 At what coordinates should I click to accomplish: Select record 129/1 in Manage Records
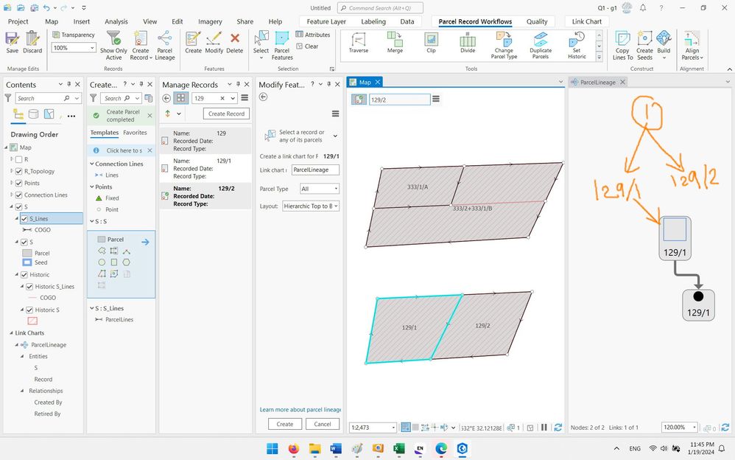205,169
